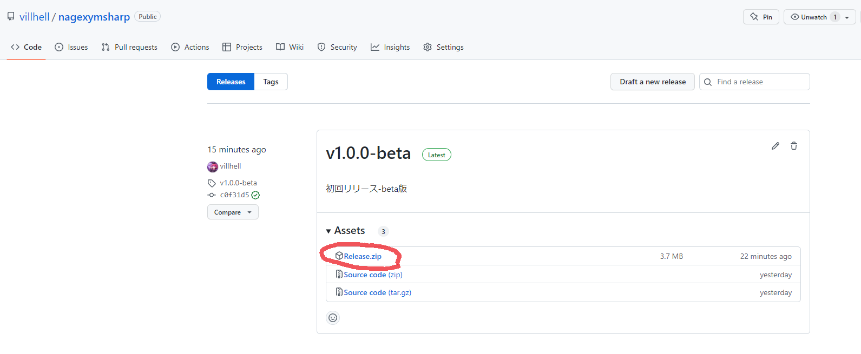Focus the Find a release search field

(x=754, y=82)
